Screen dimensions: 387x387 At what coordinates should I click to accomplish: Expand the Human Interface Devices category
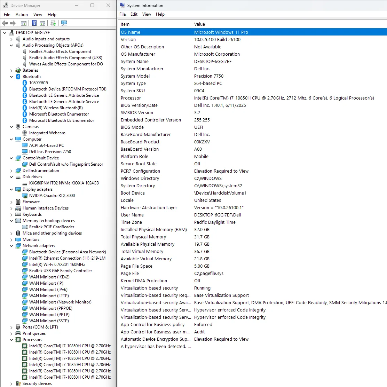pyautogui.click(x=11, y=208)
